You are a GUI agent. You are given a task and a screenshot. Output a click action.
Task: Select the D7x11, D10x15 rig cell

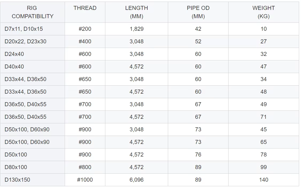(x=24, y=29)
